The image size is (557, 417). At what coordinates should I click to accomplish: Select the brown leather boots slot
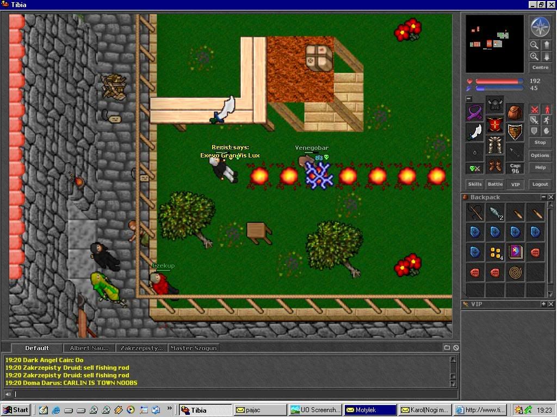coord(495,165)
